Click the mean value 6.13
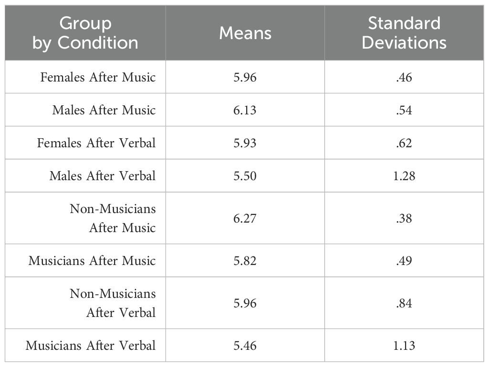The width and height of the screenshot is (489, 367). [x=245, y=110]
